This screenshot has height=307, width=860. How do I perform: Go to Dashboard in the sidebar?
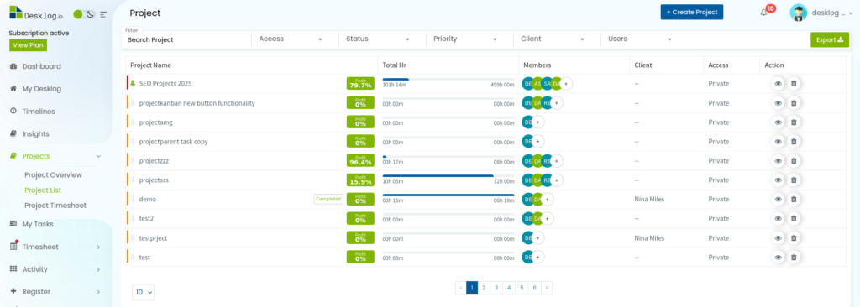coord(42,66)
